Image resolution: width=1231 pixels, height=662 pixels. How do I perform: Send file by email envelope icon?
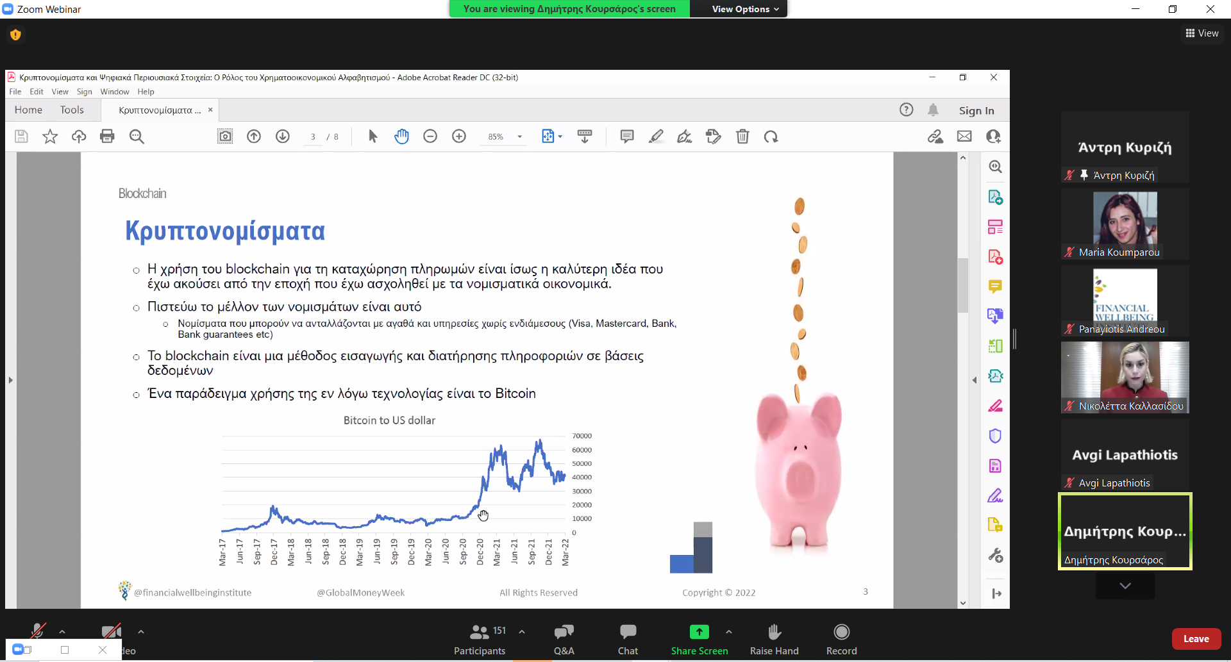point(964,137)
